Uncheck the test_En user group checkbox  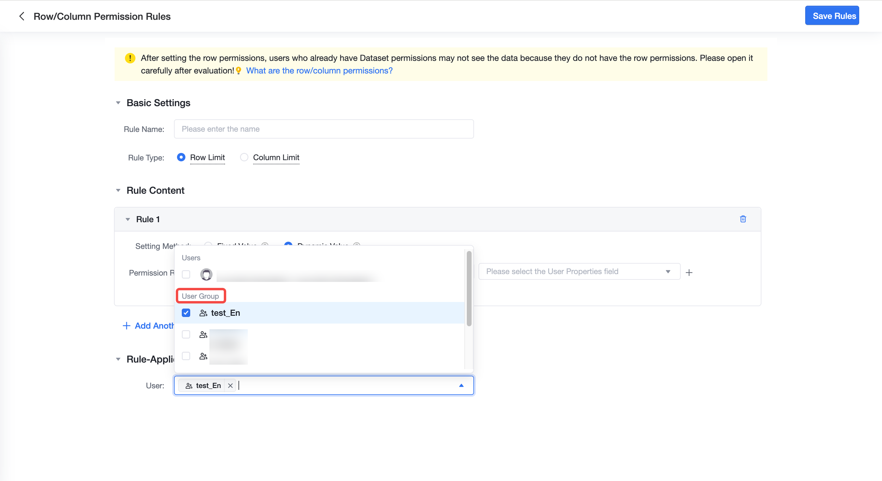click(x=186, y=313)
